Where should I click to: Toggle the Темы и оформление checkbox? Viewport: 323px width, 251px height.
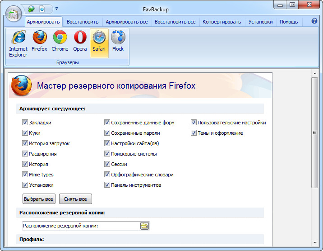tap(194, 133)
